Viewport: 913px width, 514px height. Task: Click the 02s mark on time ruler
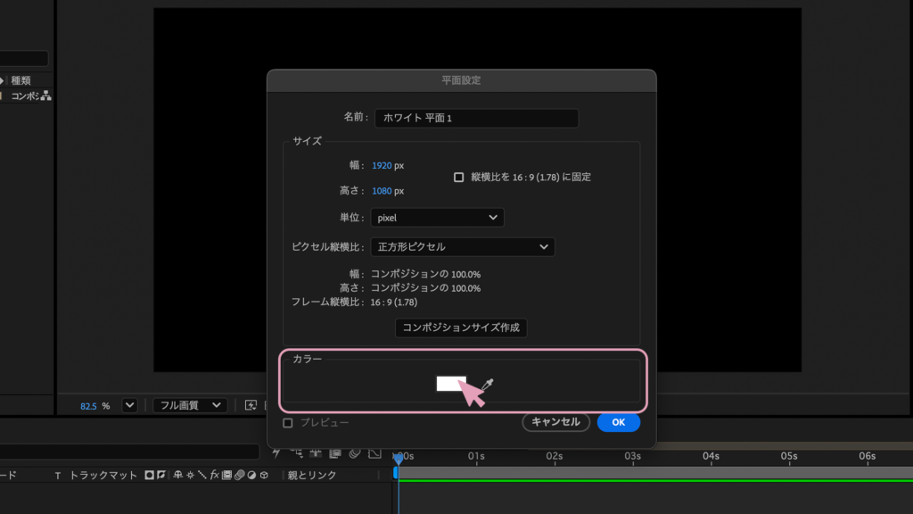coord(555,456)
